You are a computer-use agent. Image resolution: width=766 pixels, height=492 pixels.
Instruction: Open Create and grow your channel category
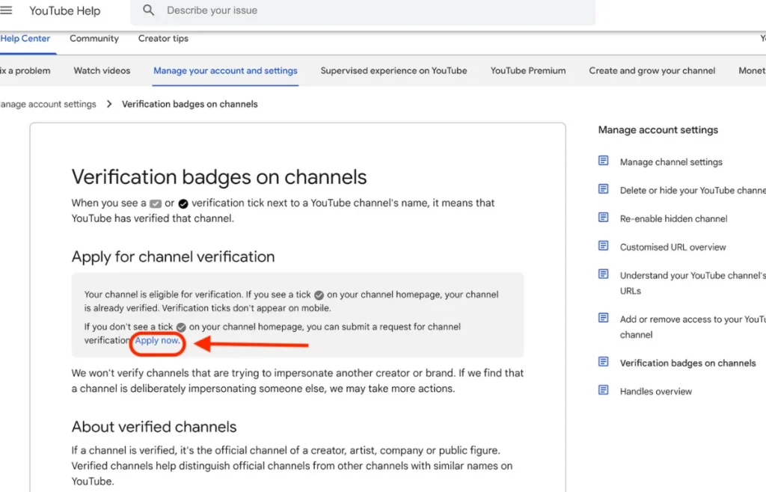(652, 71)
